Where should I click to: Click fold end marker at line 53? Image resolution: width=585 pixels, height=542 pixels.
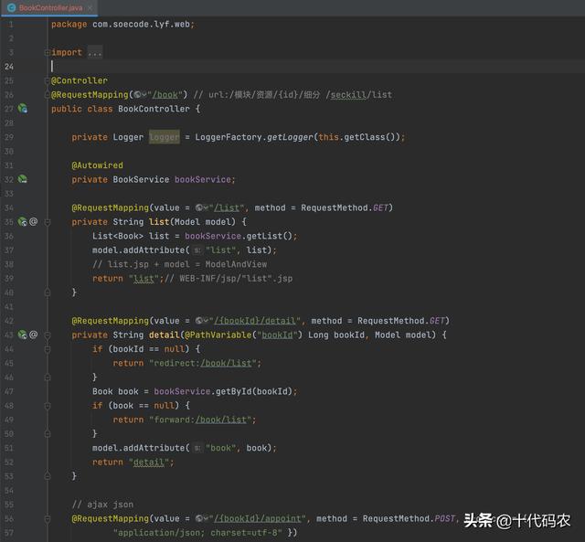click(x=48, y=476)
